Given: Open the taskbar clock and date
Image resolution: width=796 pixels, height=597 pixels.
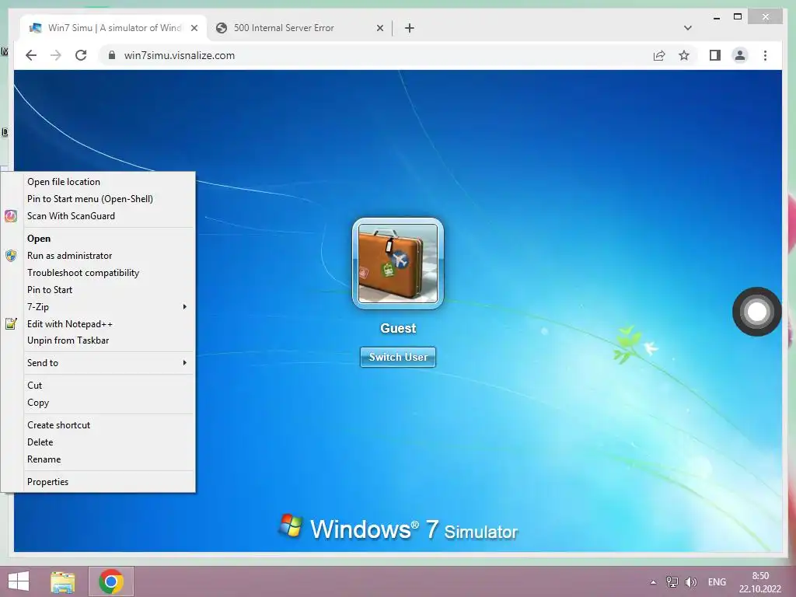Looking at the screenshot, I should coord(760,582).
